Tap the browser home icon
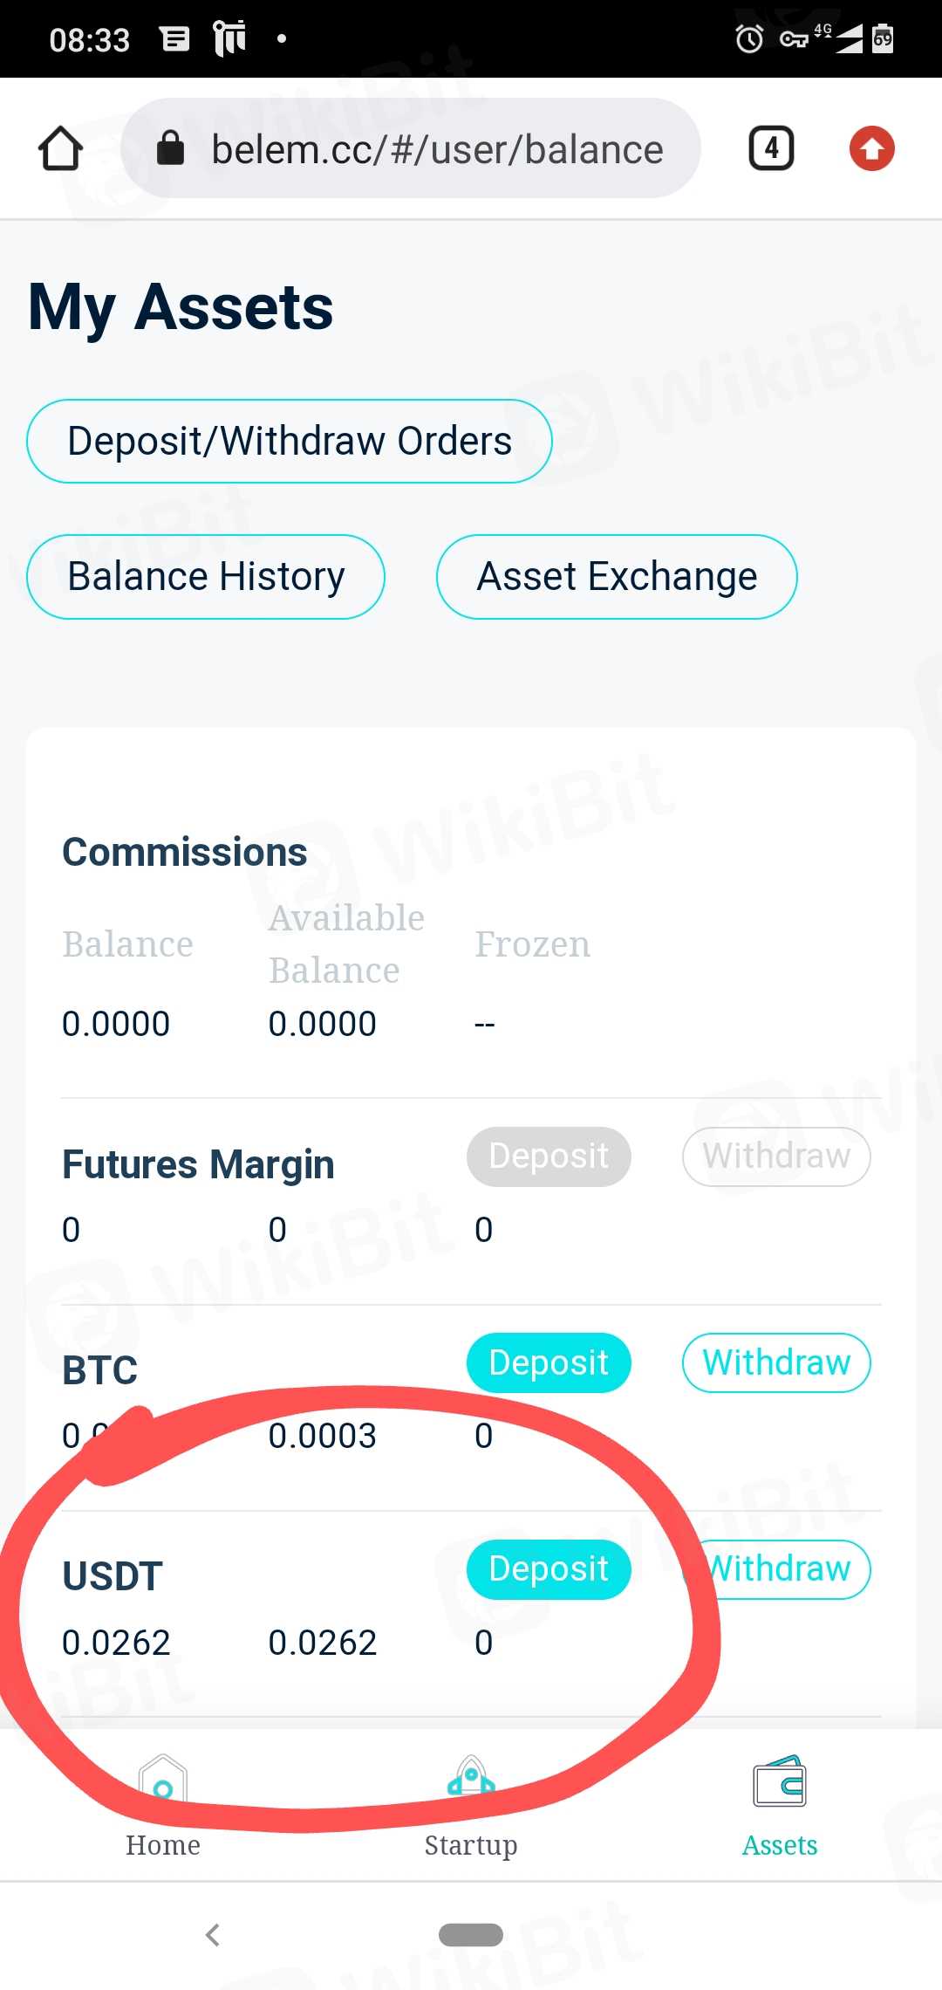 [60, 148]
